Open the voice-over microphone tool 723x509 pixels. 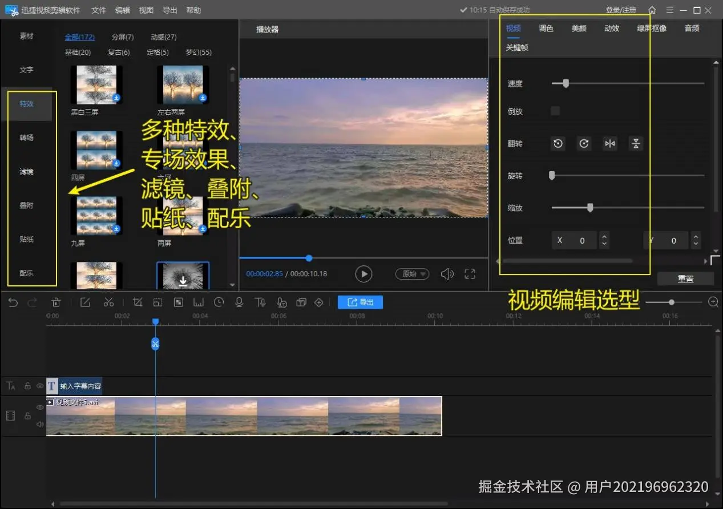(x=239, y=302)
